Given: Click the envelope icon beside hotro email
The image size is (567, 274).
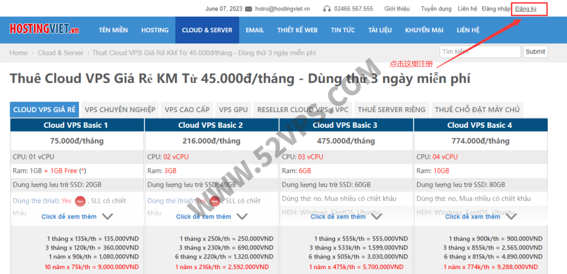Looking at the screenshot, I should coord(249,9).
